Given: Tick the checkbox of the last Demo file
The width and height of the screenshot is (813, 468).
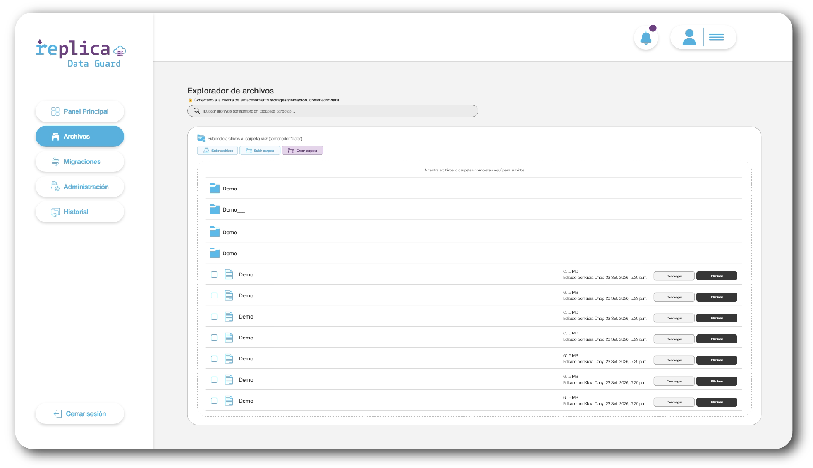Looking at the screenshot, I should 214,401.
